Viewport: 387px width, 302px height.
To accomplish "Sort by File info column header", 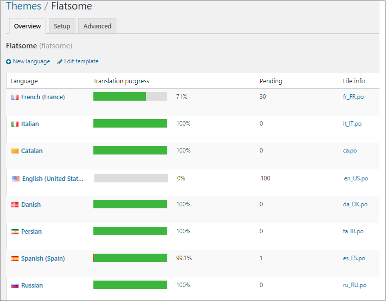I will (x=354, y=81).
